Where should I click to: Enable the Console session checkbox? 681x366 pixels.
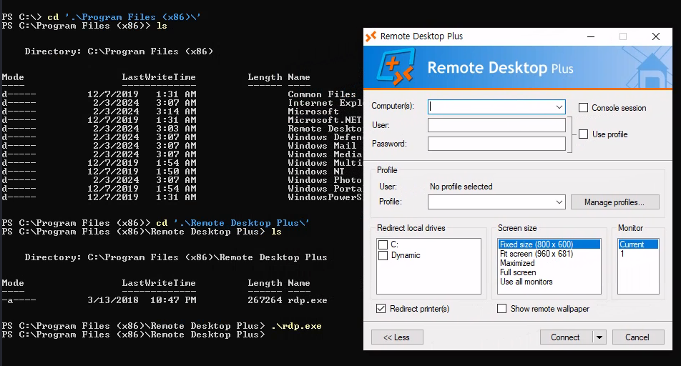pos(584,108)
